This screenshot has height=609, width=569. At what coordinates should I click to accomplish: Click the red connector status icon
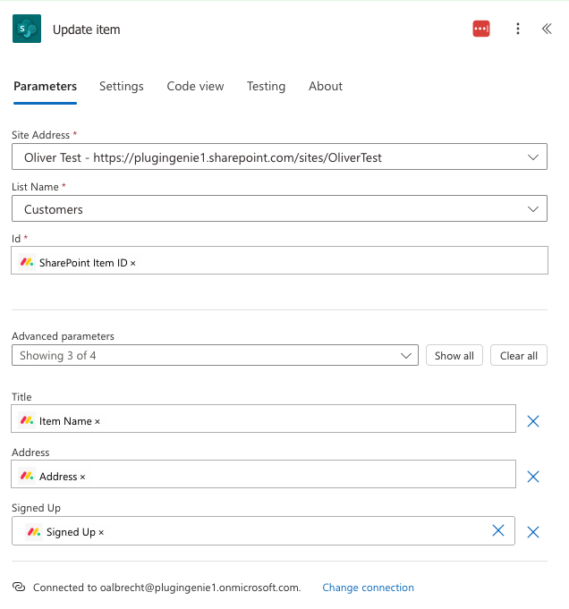click(481, 29)
